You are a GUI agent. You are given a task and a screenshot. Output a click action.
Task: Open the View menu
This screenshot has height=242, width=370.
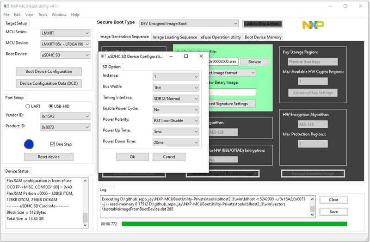coord(29,15)
